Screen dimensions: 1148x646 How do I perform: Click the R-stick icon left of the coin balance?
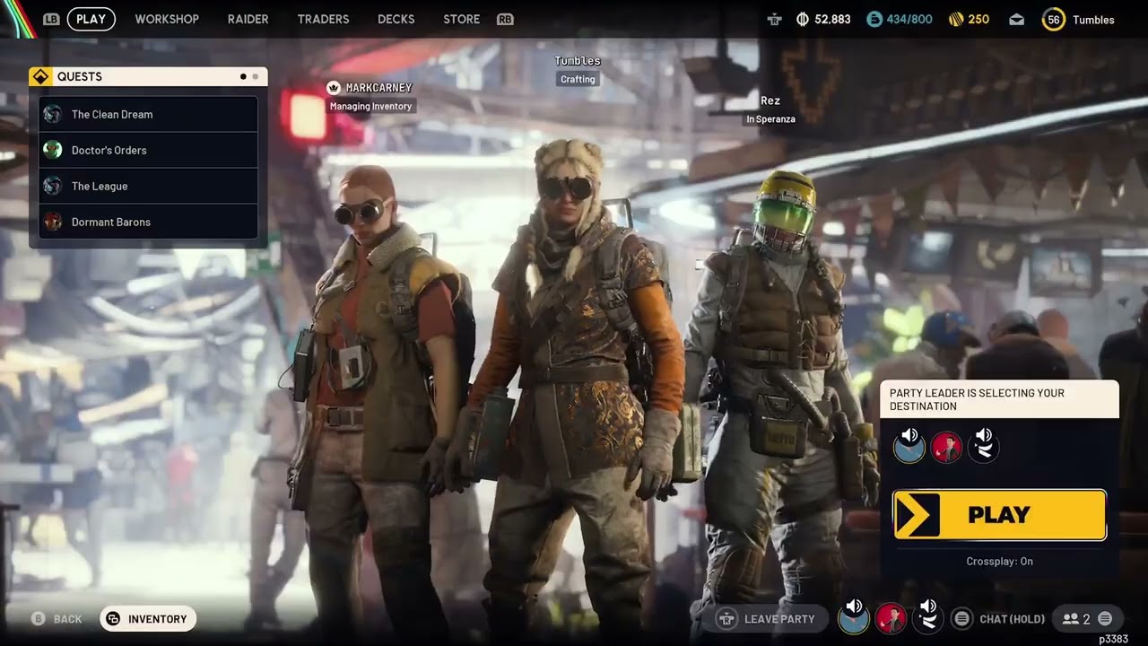point(776,19)
